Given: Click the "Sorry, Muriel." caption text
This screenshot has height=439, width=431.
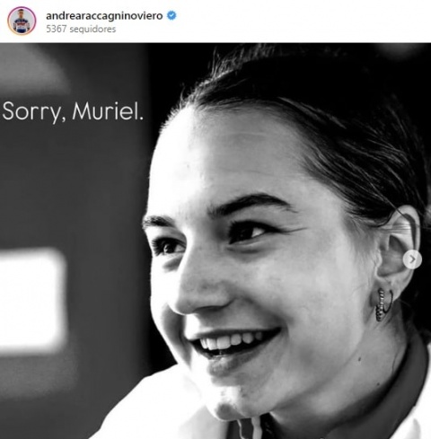Looking at the screenshot, I should (x=73, y=111).
